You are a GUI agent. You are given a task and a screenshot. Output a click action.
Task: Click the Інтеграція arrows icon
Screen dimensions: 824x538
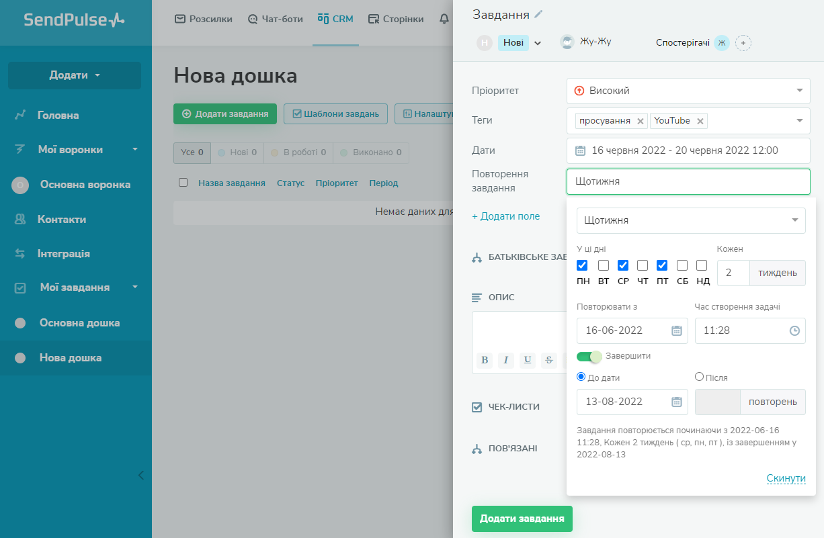(x=20, y=254)
